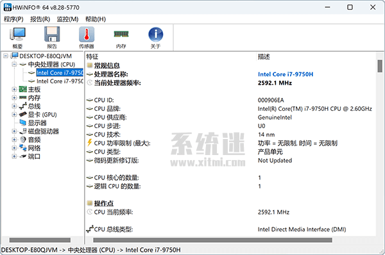
Task: Click the clock icon beside 当前处理器频率
Action: 90,83
